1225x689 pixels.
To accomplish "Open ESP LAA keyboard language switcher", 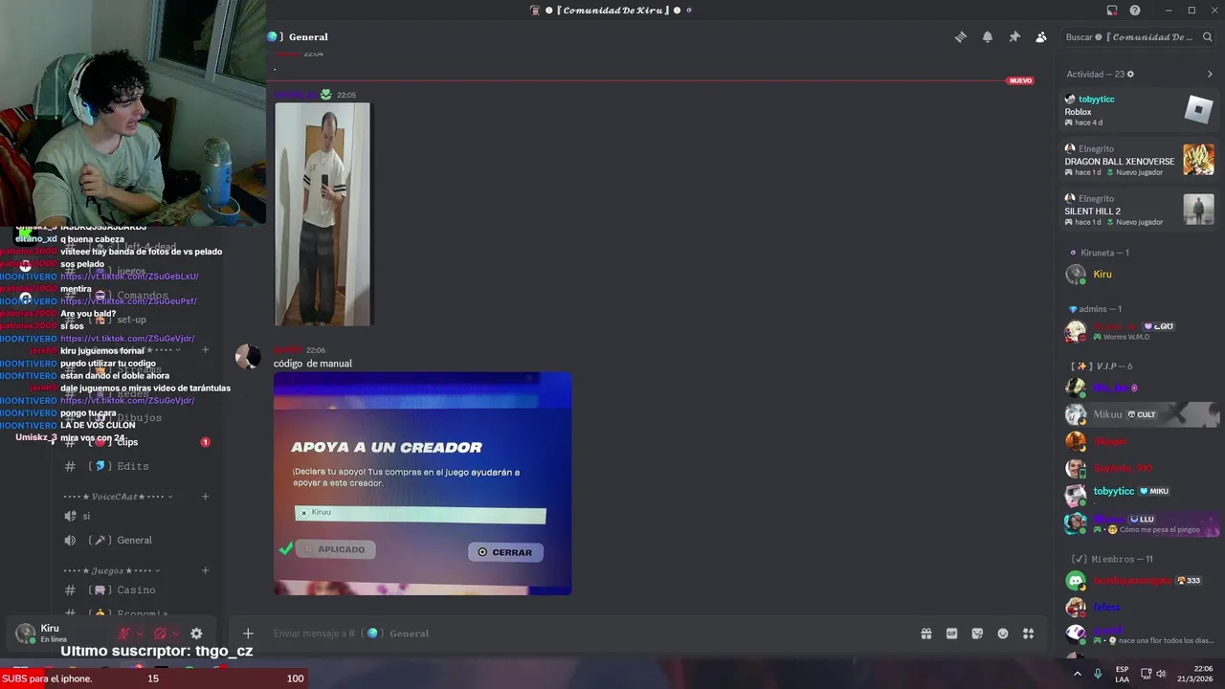I will [x=1122, y=674].
